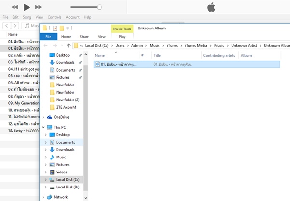The height and width of the screenshot is (201, 290).
Task: Click the iTunes volume slider knob
Action: tap(99, 7)
